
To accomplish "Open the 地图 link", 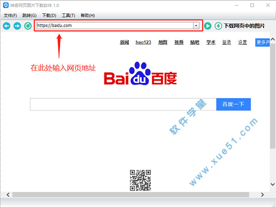I will [x=163, y=42].
